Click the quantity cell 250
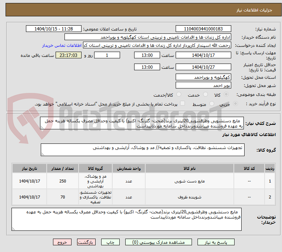The width and height of the screenshot is (282, 252). point(63,181)
